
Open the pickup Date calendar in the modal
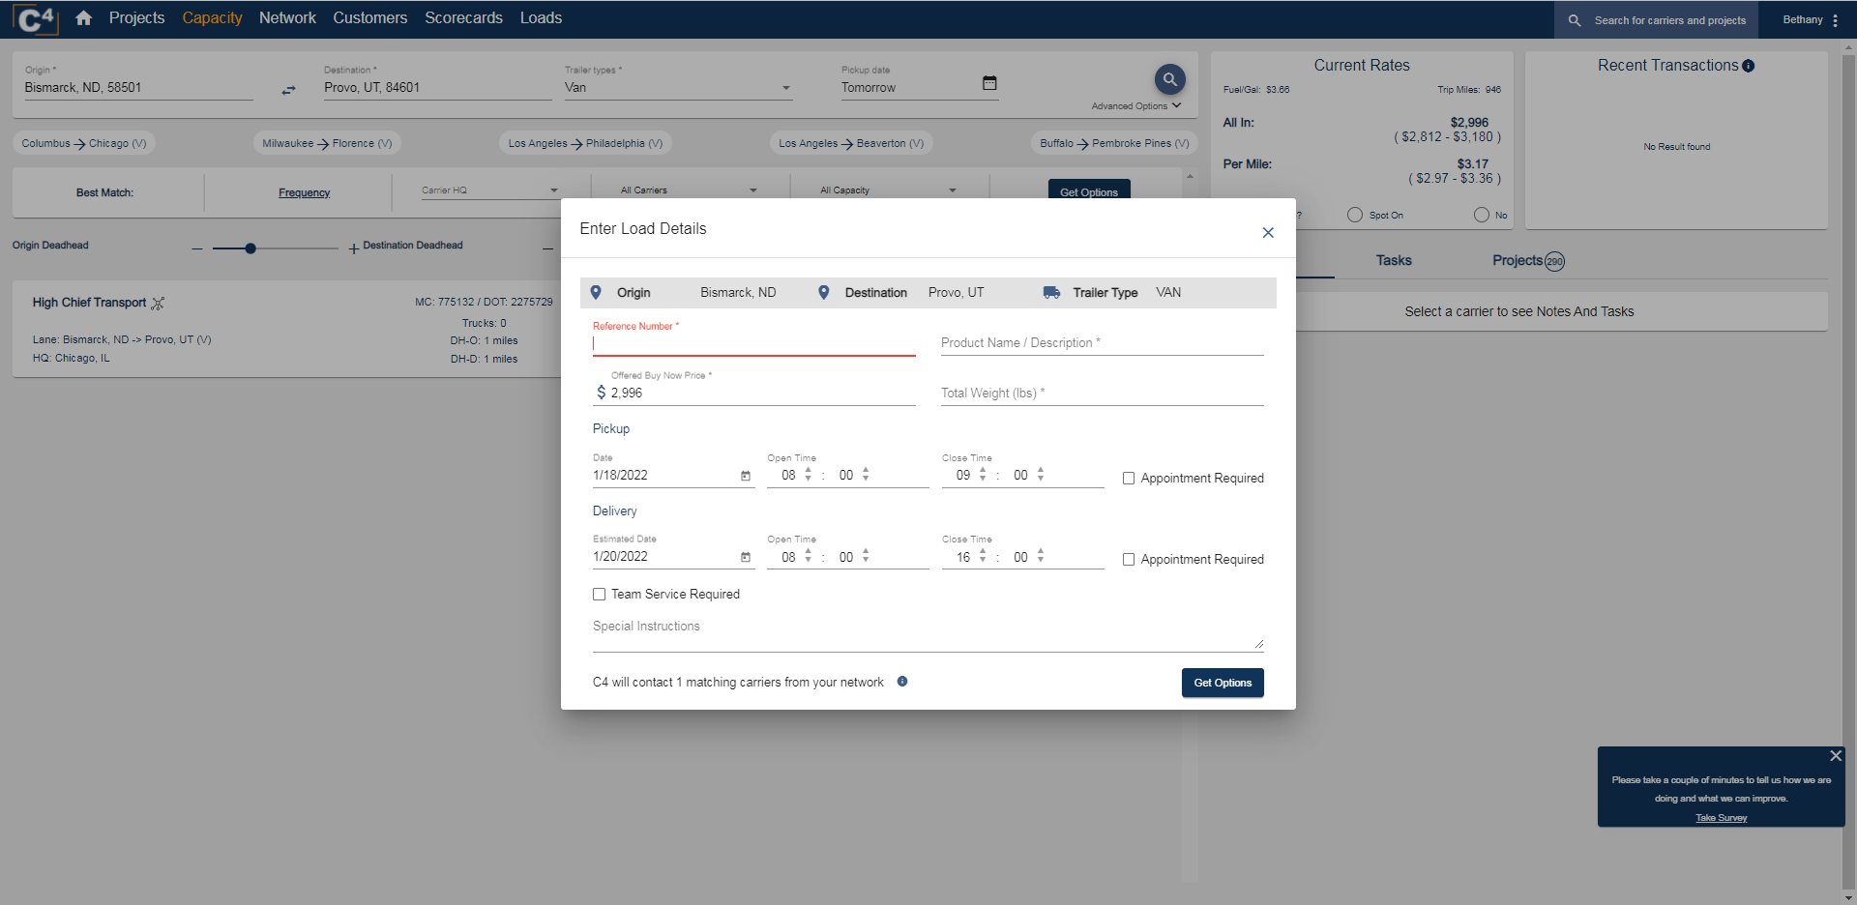[x=745, y=476]
